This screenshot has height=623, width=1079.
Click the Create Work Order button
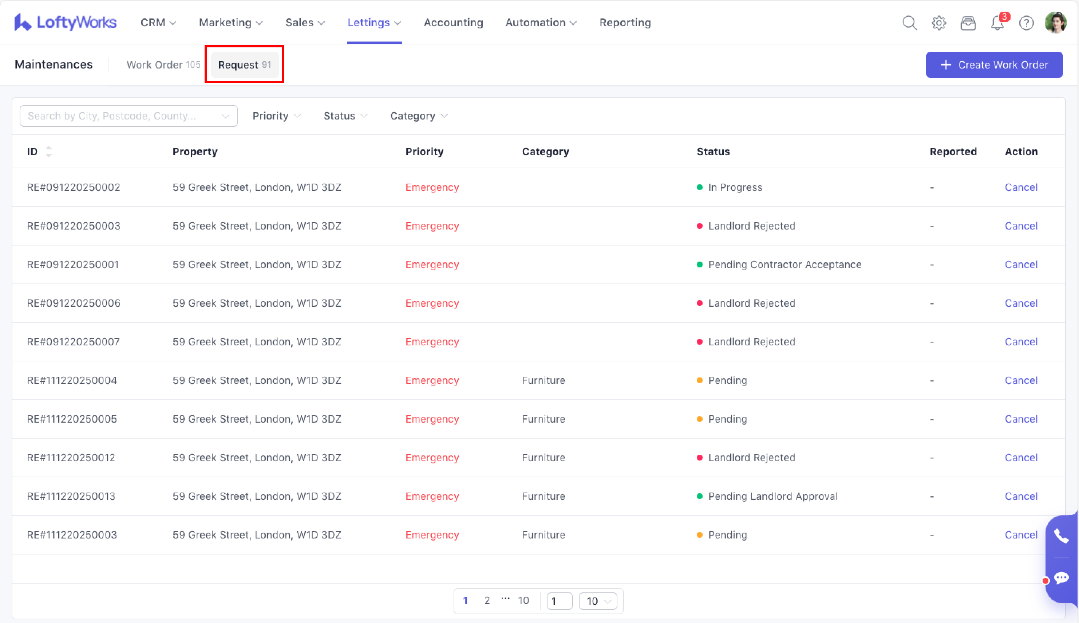pos(994,64)
